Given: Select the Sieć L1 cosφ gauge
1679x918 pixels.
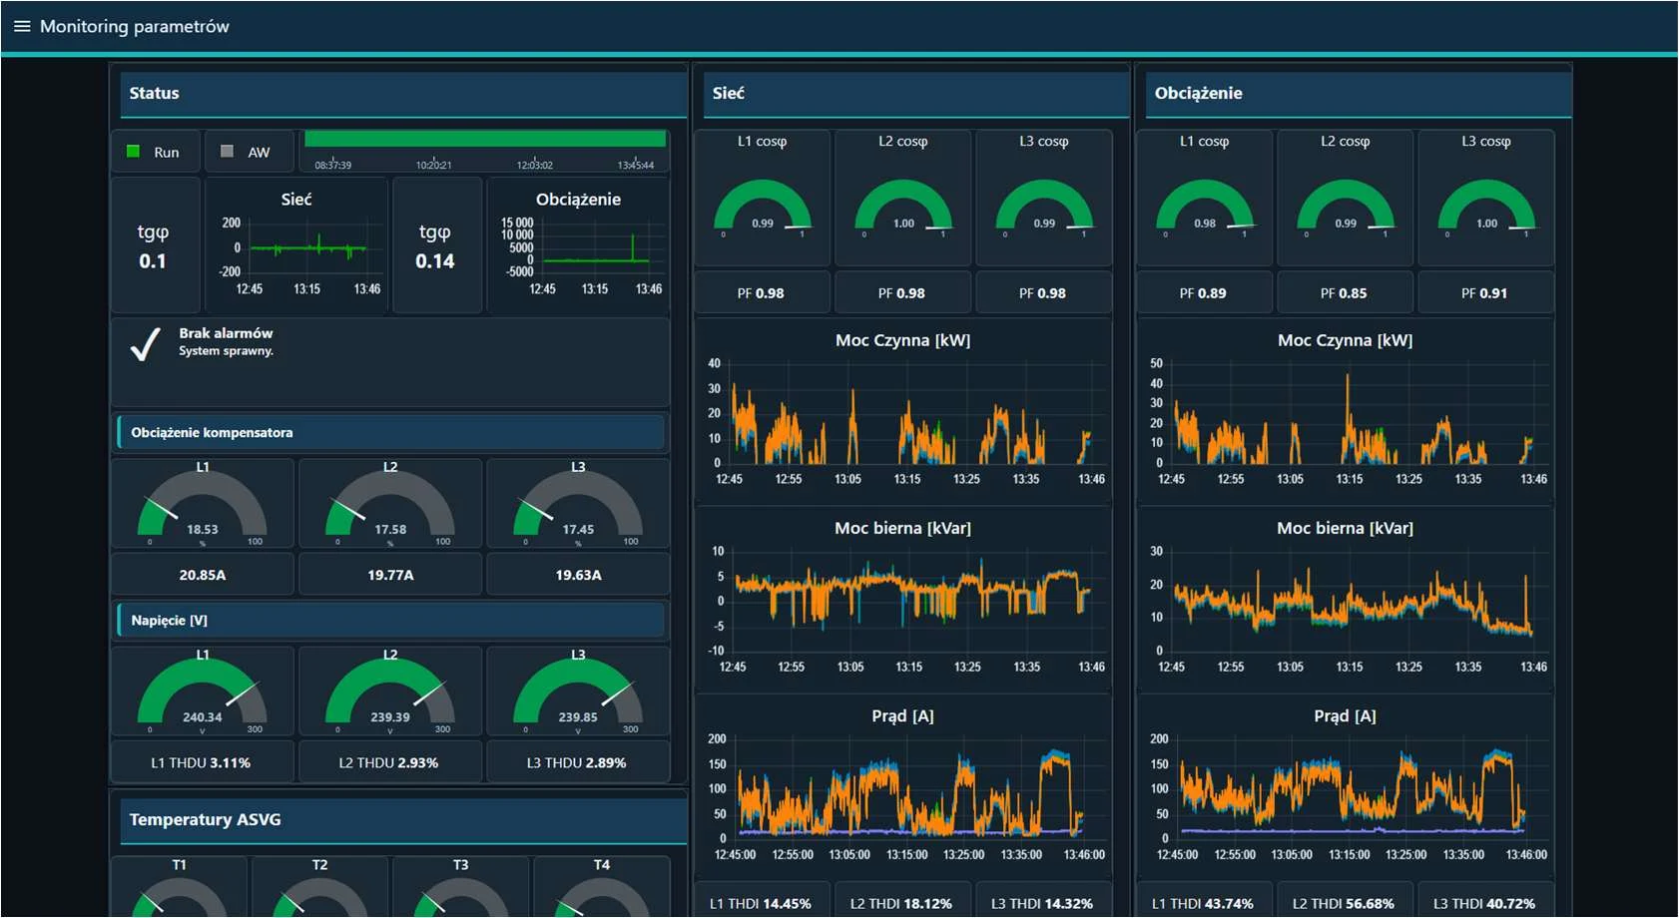Looking at the screenshot, I should coord(763,207).
